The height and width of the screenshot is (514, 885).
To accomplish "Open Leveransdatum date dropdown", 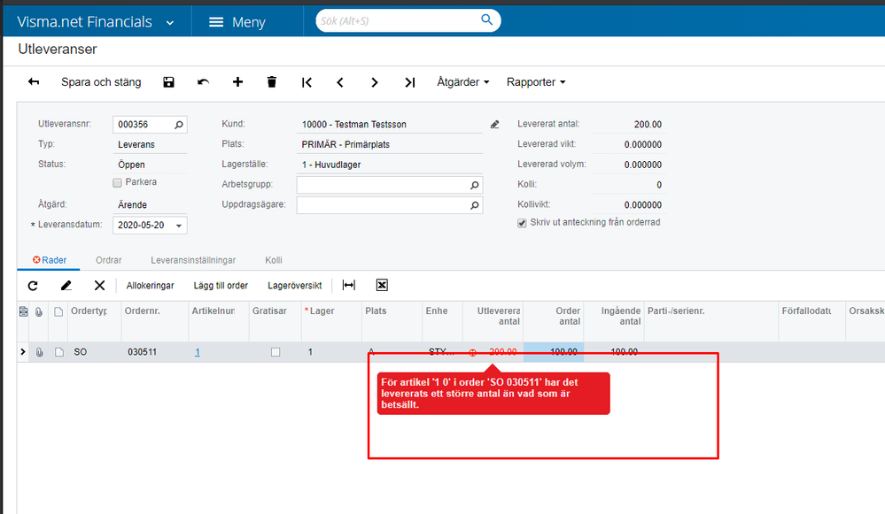I will coord(179,226).
